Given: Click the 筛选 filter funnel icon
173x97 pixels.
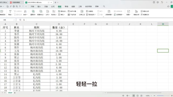Looking at the screenshot, I should pos(10,11).
